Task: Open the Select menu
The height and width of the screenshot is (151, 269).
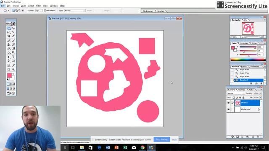Action: pos(31,6)
